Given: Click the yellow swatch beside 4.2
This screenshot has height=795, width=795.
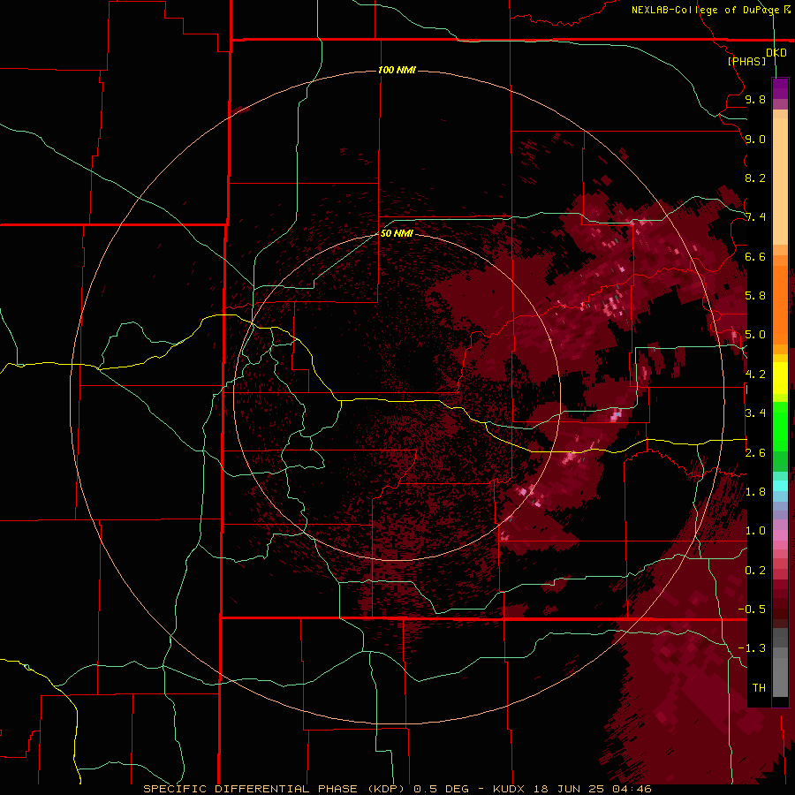Looking at the screenshot, I should pos(780,378).
